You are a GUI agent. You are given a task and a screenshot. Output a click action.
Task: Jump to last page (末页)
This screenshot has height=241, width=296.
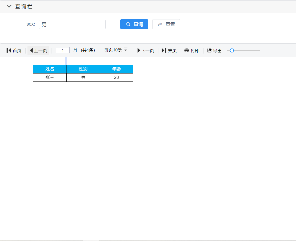(x=169, y=51)
